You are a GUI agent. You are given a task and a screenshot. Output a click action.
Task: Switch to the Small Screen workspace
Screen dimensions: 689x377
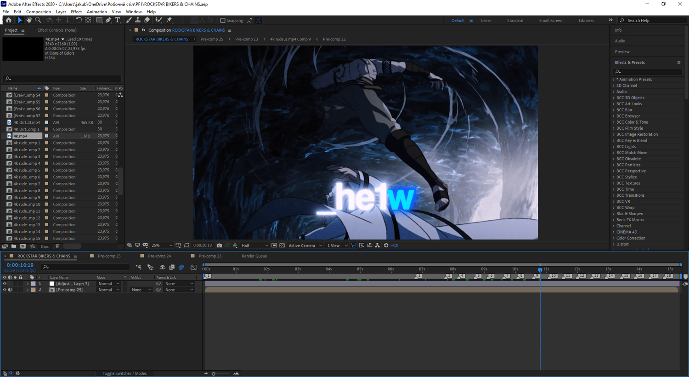550,20
